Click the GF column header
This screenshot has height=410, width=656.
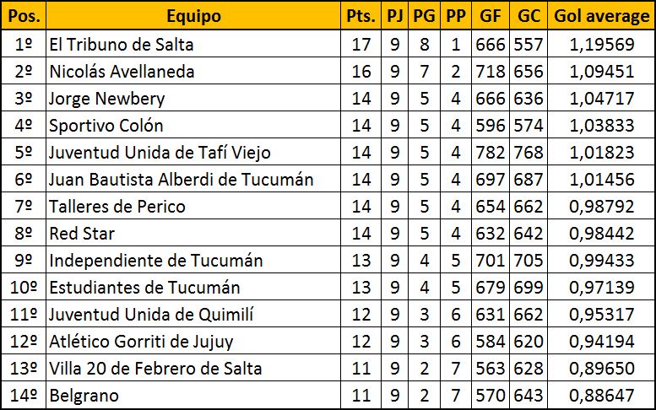(490, 16)
